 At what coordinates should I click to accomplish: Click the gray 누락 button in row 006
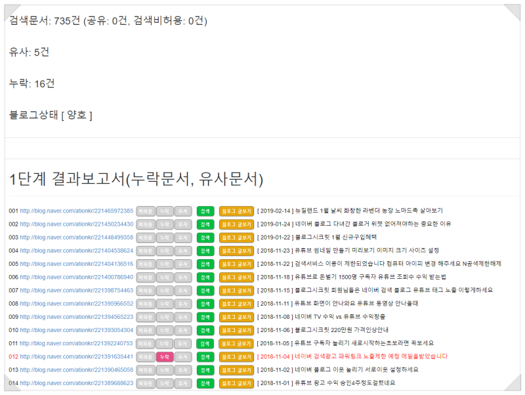click(165, 278)
